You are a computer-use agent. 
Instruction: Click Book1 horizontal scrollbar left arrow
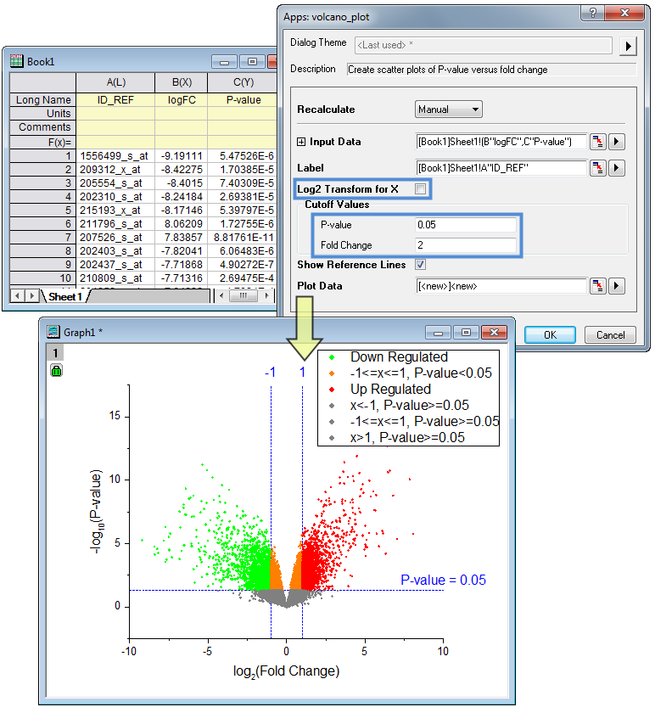221,295
